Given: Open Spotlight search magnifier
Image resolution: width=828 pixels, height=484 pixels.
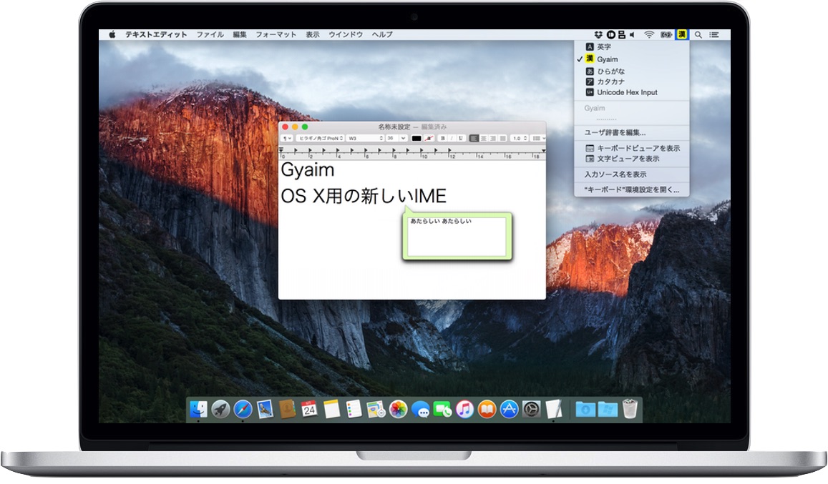Looking at the screenshot, I should [x=698, y=34].
